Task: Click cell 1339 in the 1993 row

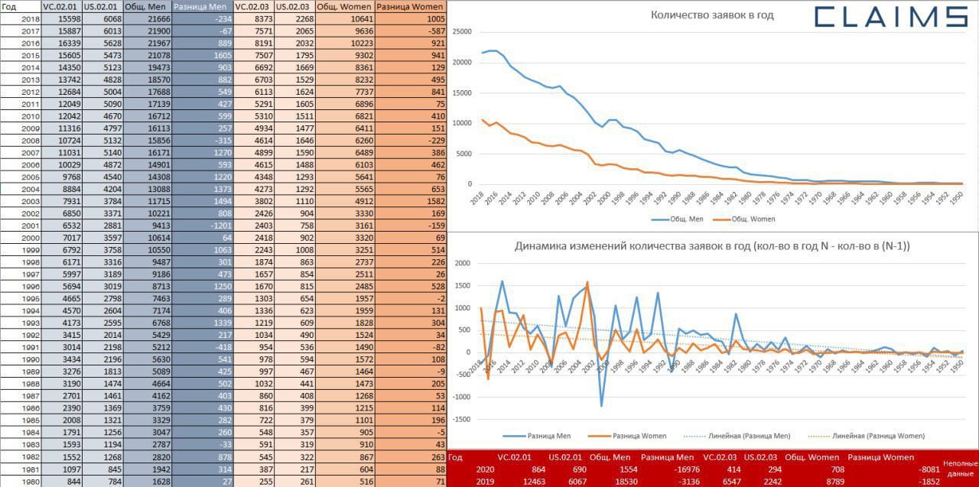Action: 202,323
